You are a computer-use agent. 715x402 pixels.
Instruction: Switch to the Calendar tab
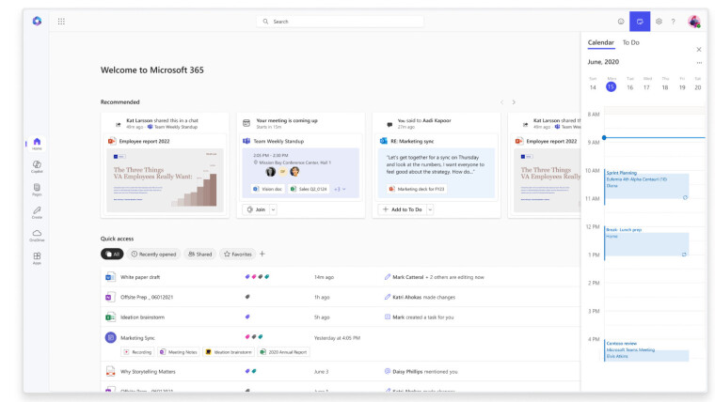(x=600, y=42)
